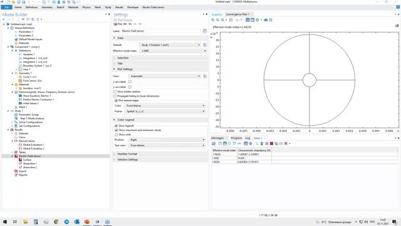
Task: Select Global Evaluation 1 node
Action: click(33, 145)
